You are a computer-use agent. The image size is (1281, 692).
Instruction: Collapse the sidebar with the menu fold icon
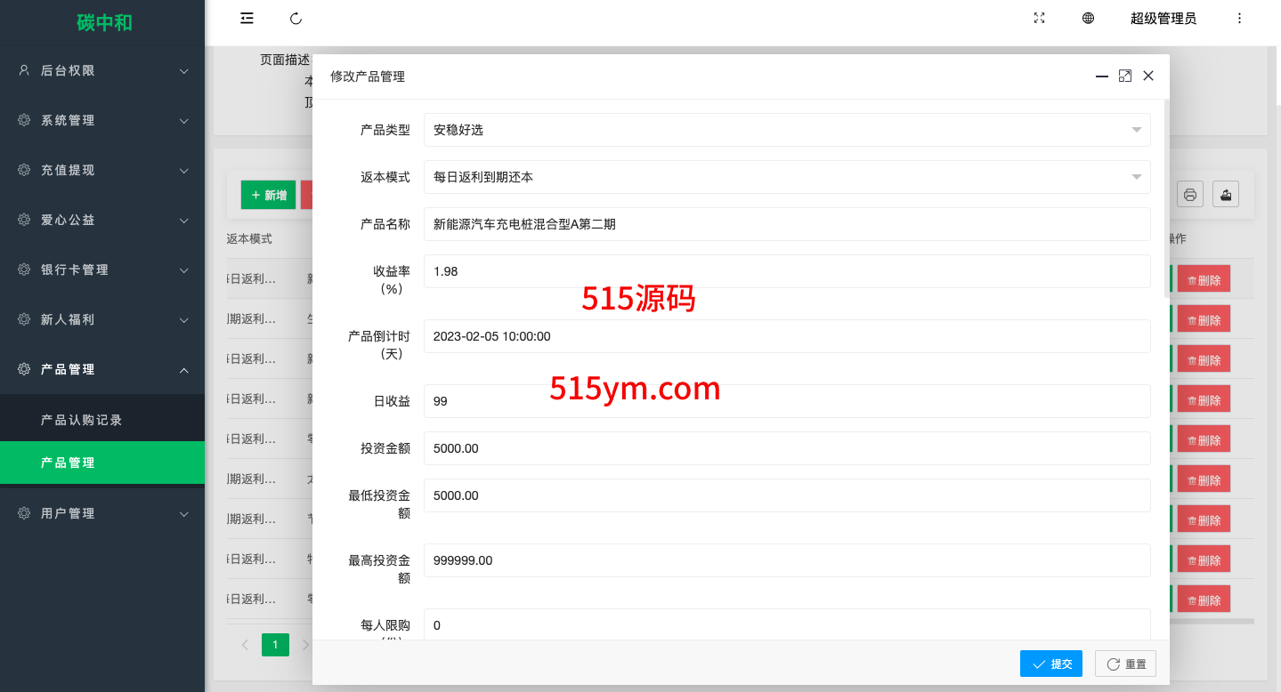click(x=247, y=19)
